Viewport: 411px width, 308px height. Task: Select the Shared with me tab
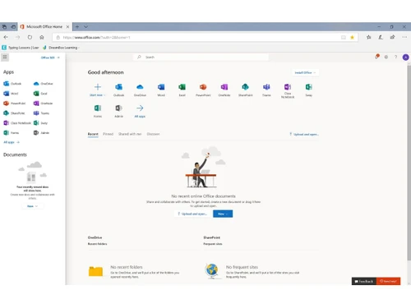tap(130, 134)
